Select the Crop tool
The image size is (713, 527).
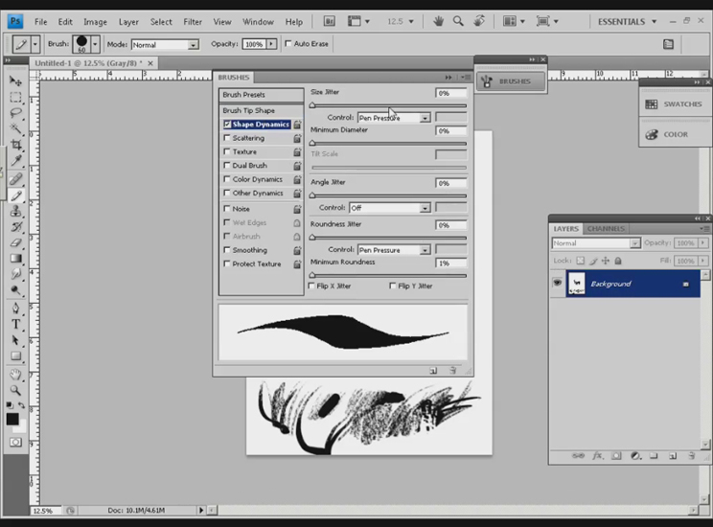(x=15, y=145)
